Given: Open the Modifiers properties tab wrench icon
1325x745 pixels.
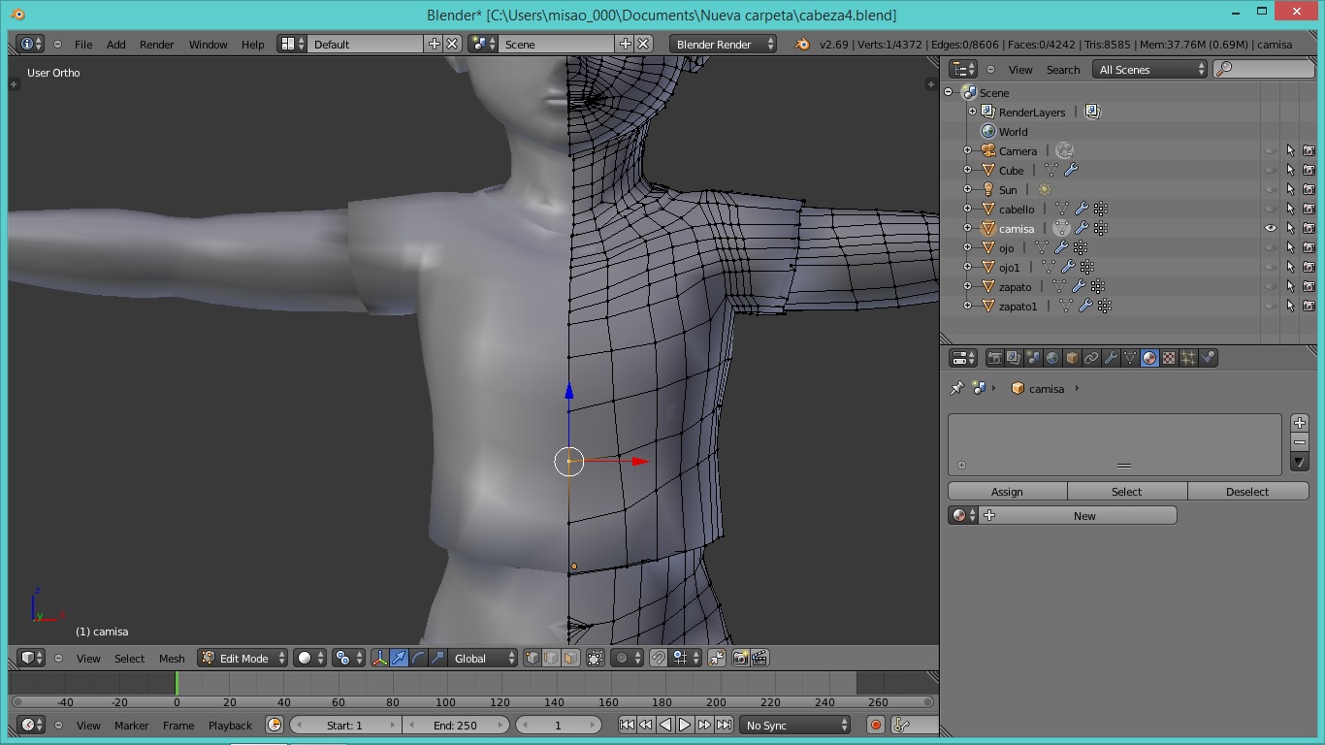Looking at the screenshot, I should point(1111,358).
